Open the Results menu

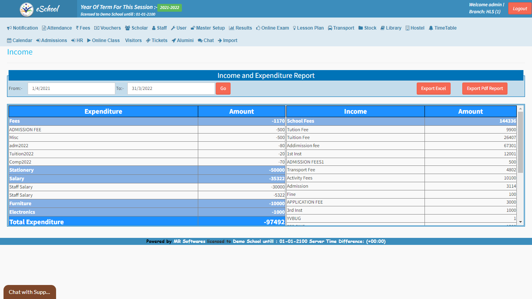coord(240,28)
